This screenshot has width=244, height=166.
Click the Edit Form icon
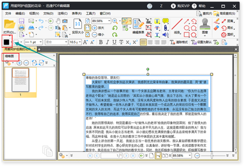click(138, 24)
